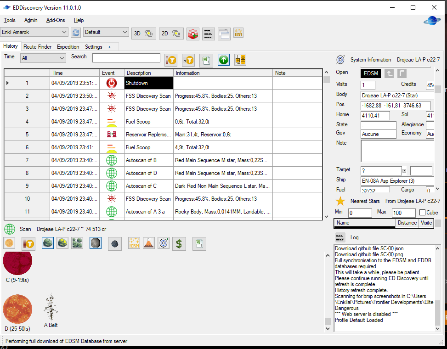Open the Default profile dropdown
The height and width of the screenshot is (349, 447).
[106, 32]
